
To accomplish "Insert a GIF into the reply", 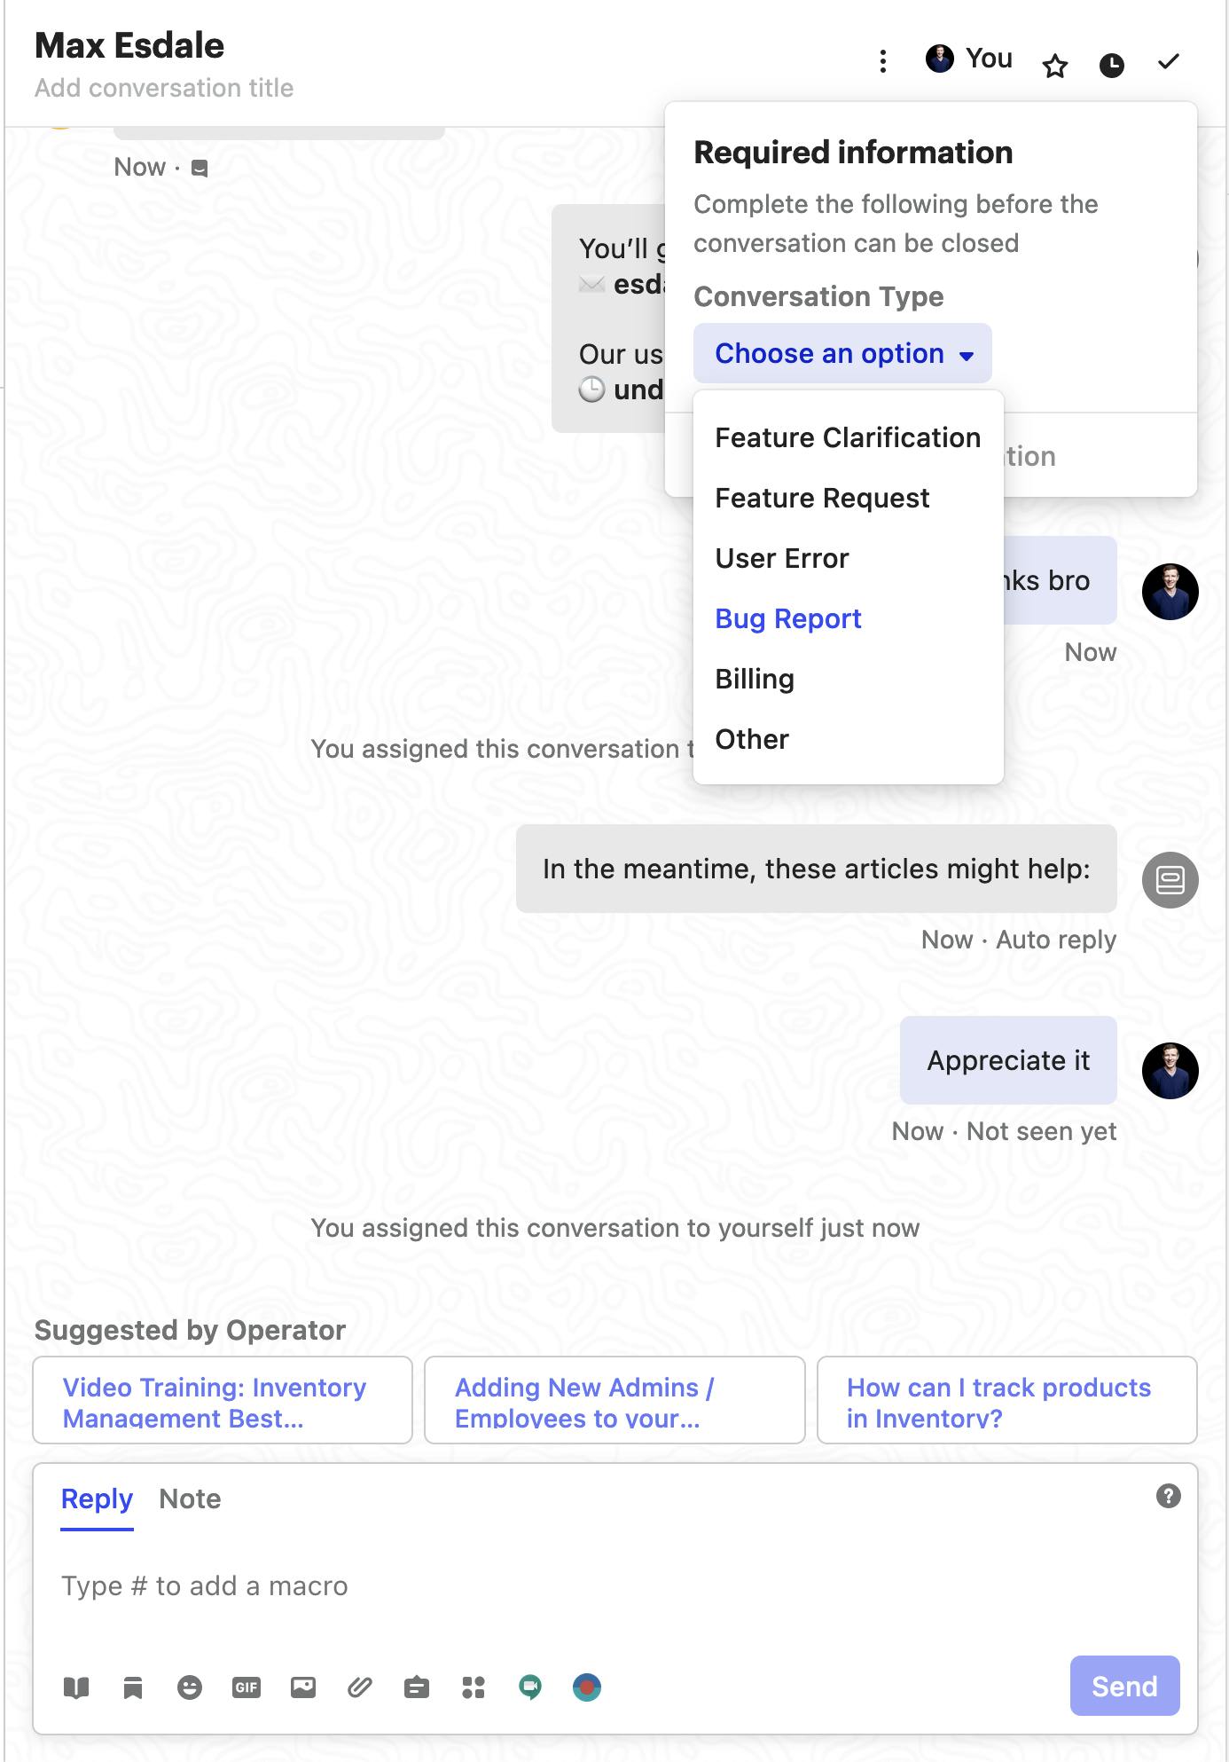I will (x=247, y=1687).
